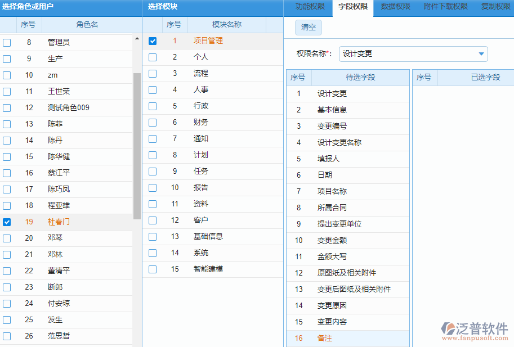Check the 财务 module checkbox
The width and height of the screenshot is (514, 347).
152,122
